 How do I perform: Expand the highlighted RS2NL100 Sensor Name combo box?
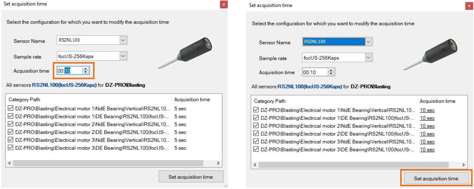click(x=369, y=42)
